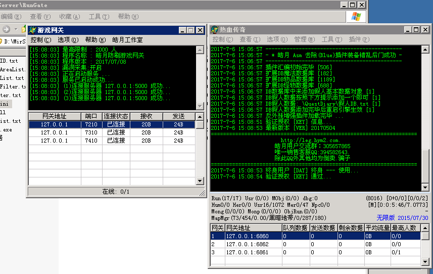This screenshot has height=274, width=433.
Task: Open 选项(O) menu in 游戏网关 window
Action: tap(68, 40)
